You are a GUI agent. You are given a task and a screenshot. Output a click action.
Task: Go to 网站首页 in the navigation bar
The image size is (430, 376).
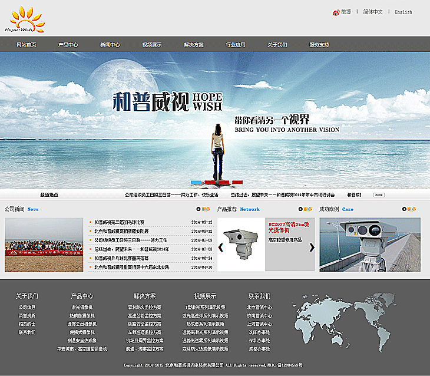click(x=27, y=44)
